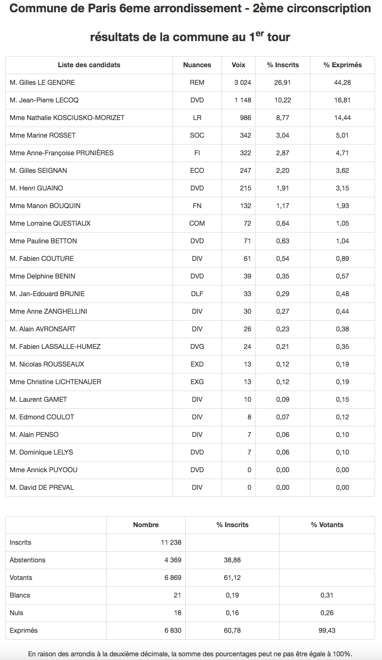Click the 322 votes cell for PRUNIÈRES

[245, 153]
